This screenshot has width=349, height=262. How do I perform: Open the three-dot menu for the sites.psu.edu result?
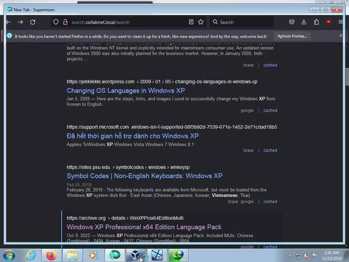point(258,202)
